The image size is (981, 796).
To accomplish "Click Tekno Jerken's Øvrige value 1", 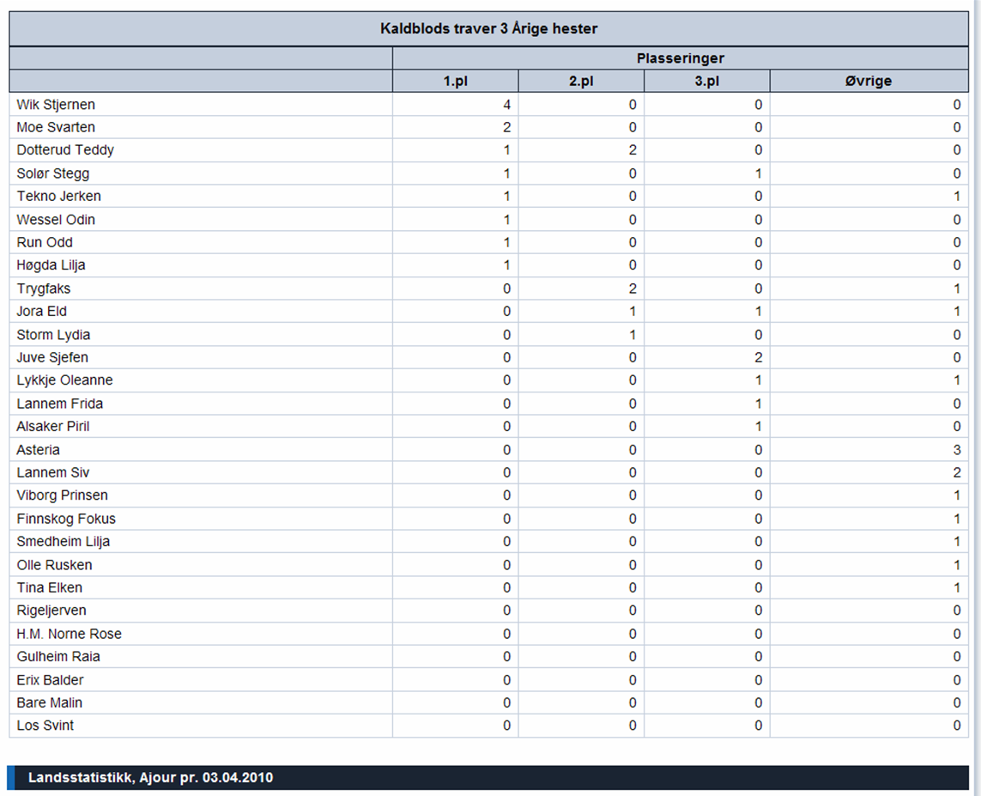I will [x=957, y=196].
